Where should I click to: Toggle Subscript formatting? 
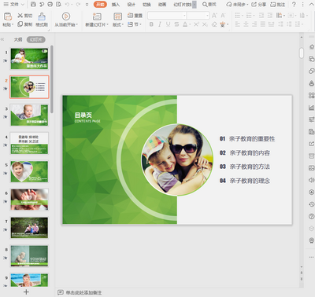tap(205, 24)
